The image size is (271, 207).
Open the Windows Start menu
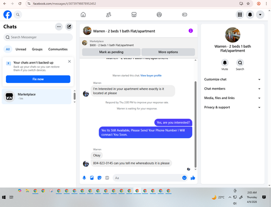pos(4,197)
